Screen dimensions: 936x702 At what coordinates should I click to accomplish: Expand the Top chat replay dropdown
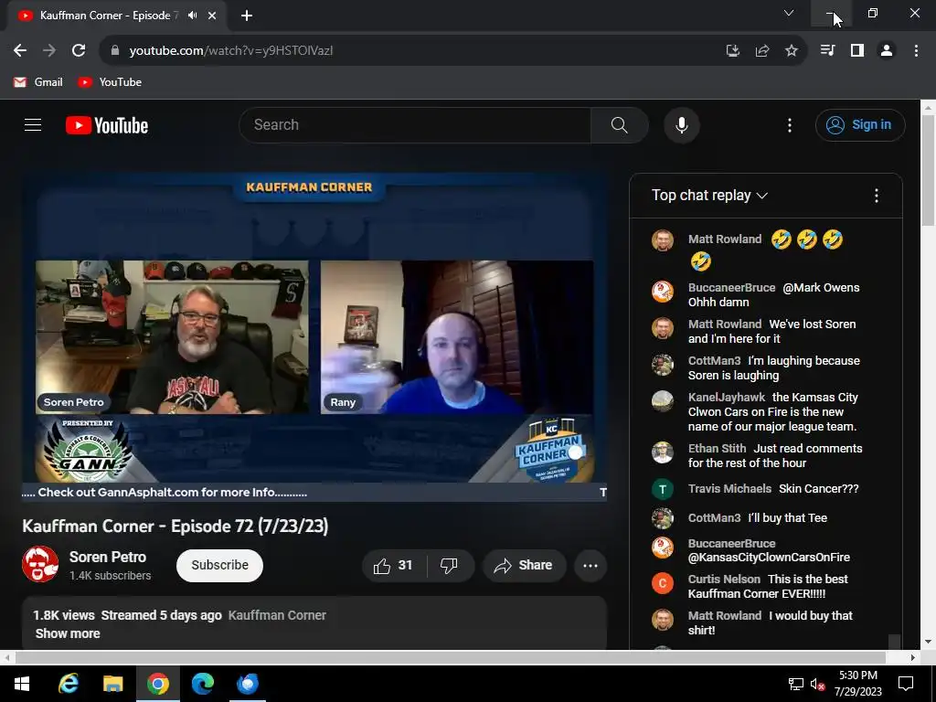coord(709,196)
